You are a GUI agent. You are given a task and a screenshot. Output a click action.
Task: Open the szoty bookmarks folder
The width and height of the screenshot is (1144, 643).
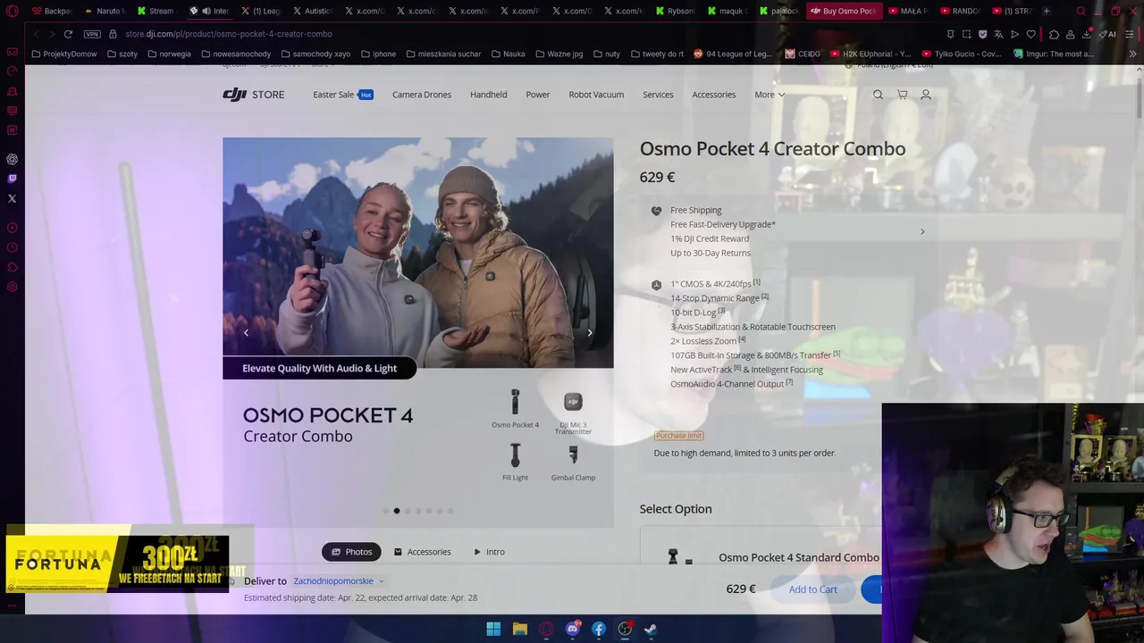[x=122, y=54]
